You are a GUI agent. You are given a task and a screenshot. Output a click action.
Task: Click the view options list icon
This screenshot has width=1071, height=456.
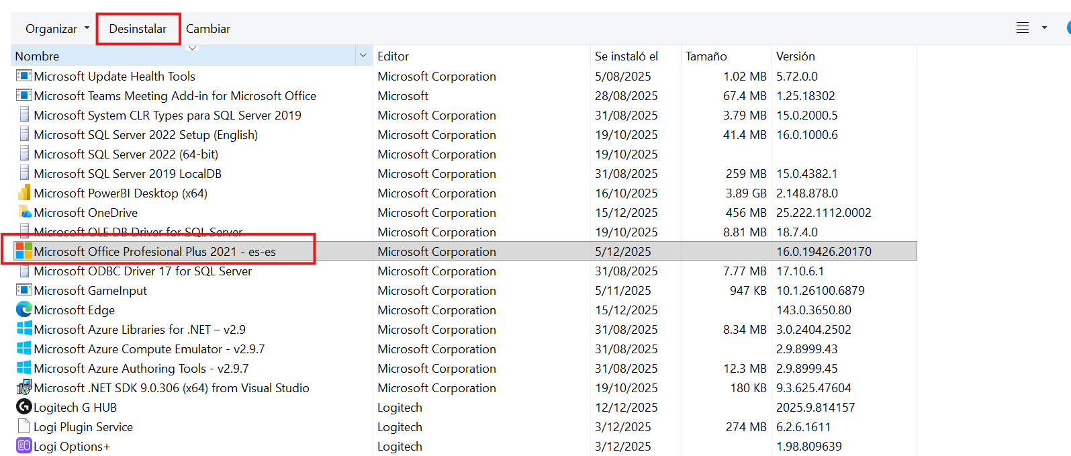pyautogui.click(x=1022, y=28)
